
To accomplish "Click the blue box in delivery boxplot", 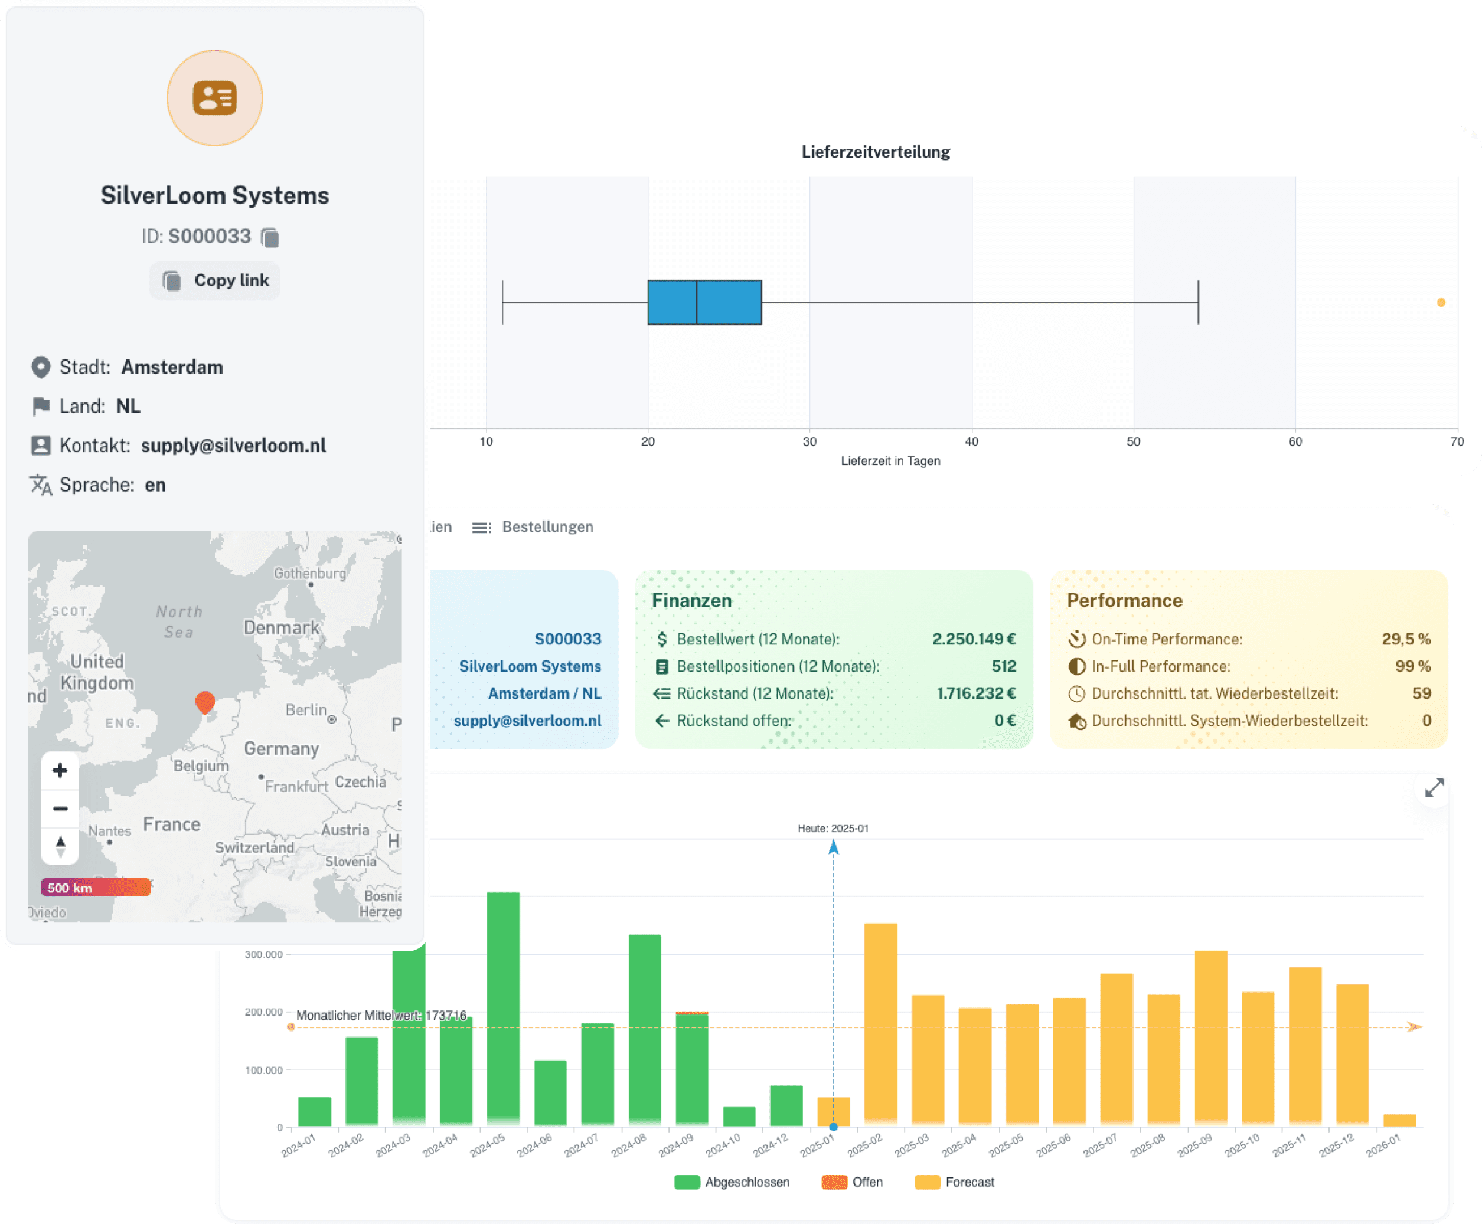I will [704, 303].
